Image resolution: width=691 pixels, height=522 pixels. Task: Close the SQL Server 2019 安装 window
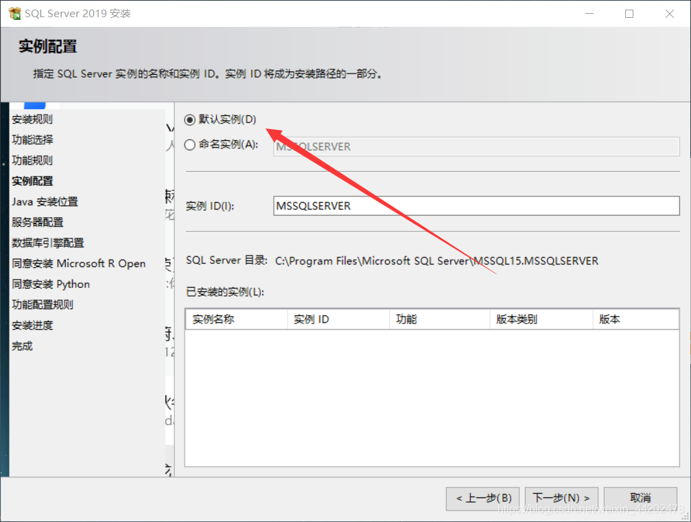click(670, 14)
